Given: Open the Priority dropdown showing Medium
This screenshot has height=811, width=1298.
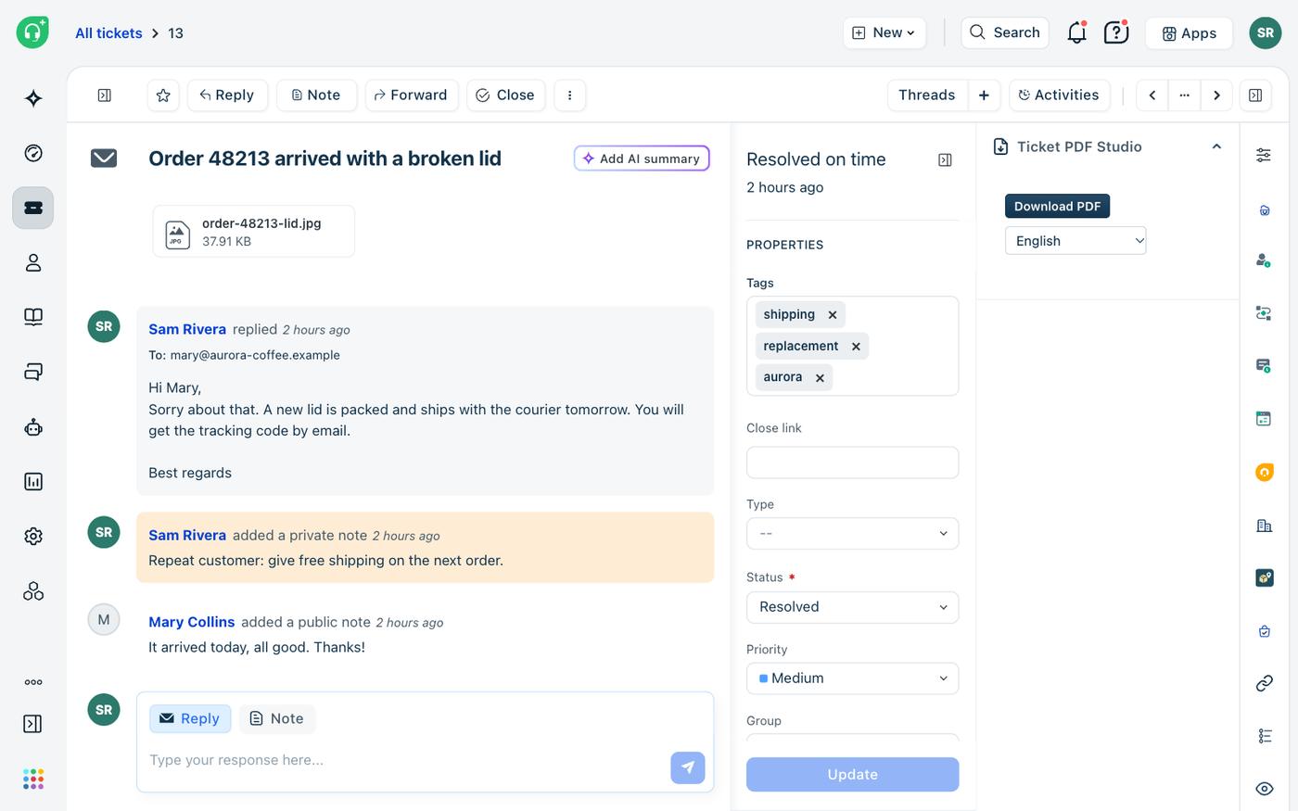Looking at the screenshot, I should pyautogui.click(x=853, y=678).
